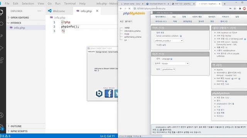247x138 pixels.
Task: Open the File menu in VS Code
Action: point(7,3)
